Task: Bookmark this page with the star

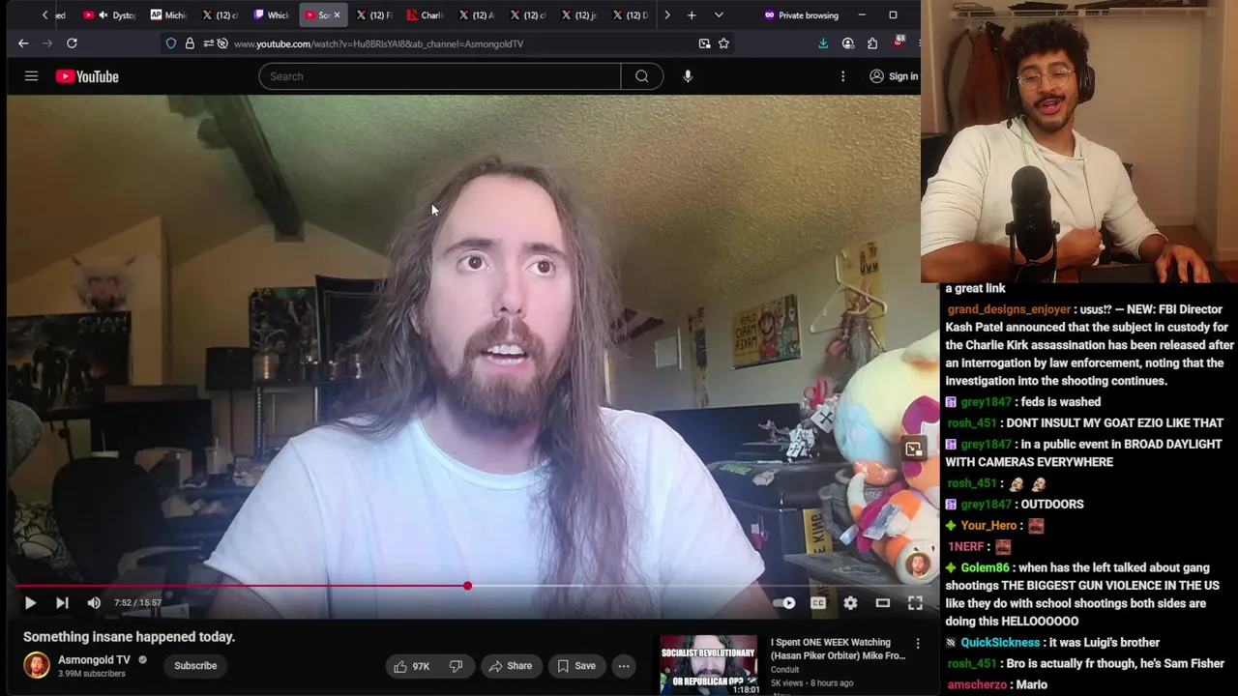Action: tap(723, 43)
